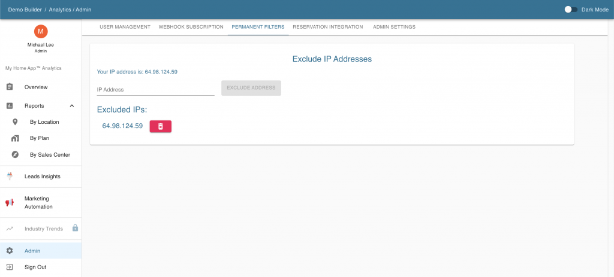Select the Permanent Filters tab

point(258,27)
